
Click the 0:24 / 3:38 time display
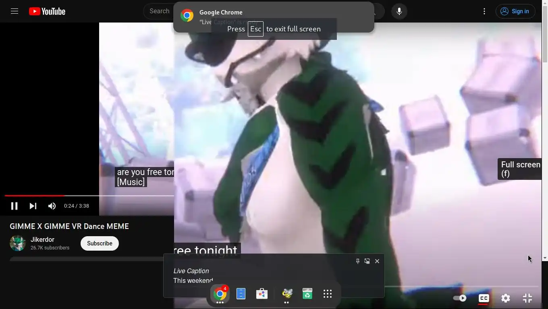pos(77,206)
